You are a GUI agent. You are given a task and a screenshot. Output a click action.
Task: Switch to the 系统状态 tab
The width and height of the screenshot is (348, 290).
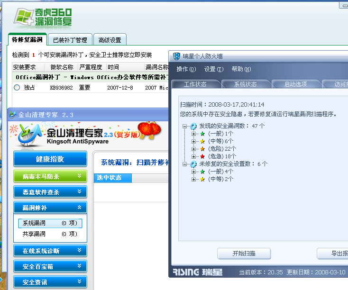(x=246, y=84)
